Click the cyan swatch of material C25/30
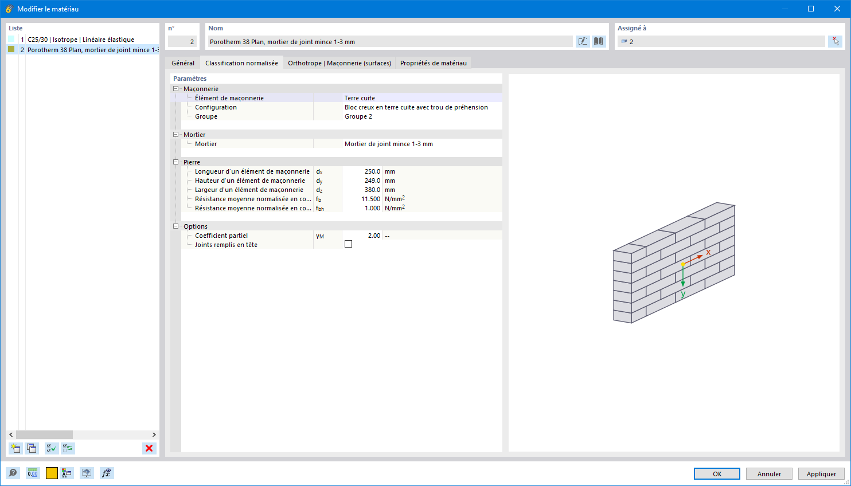The height and width of the screenshot is (486, 851). pos(11,39)
